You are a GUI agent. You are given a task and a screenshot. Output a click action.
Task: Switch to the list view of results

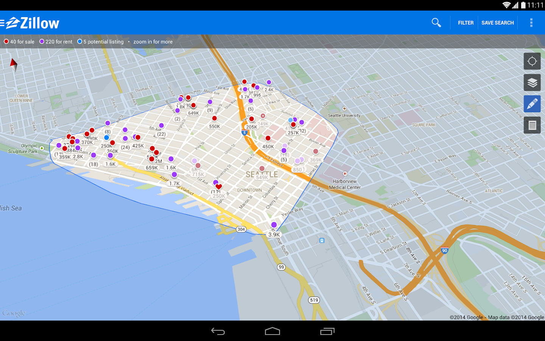pyautogui.click(x=532, y=125)
